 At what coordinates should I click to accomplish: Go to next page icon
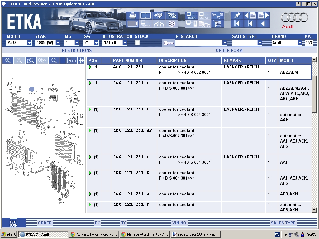[x=263, y=16]
